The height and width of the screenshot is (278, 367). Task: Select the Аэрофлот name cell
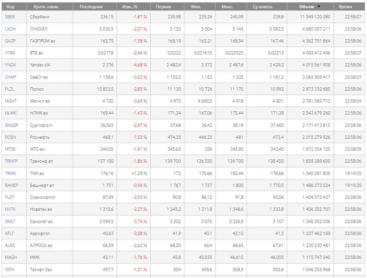[x=40, y=233]
